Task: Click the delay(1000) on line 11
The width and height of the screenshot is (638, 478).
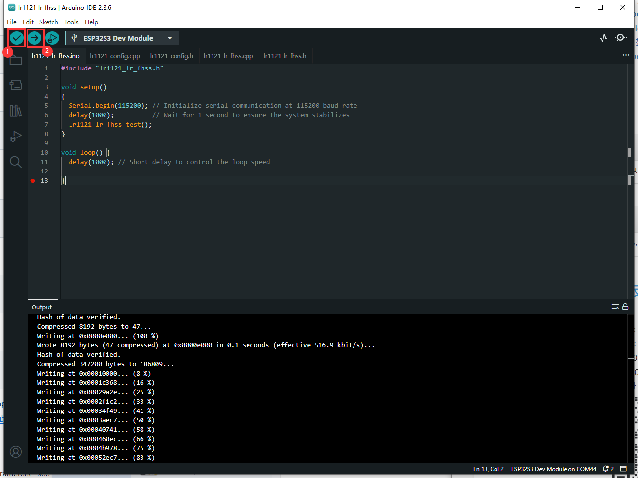Action: click(91, 162)
